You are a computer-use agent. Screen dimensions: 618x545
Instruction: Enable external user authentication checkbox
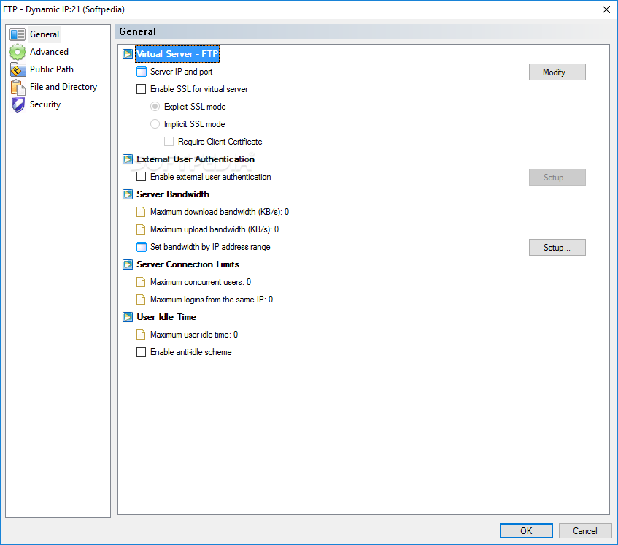pyautogui.click(x=141, y=176)
